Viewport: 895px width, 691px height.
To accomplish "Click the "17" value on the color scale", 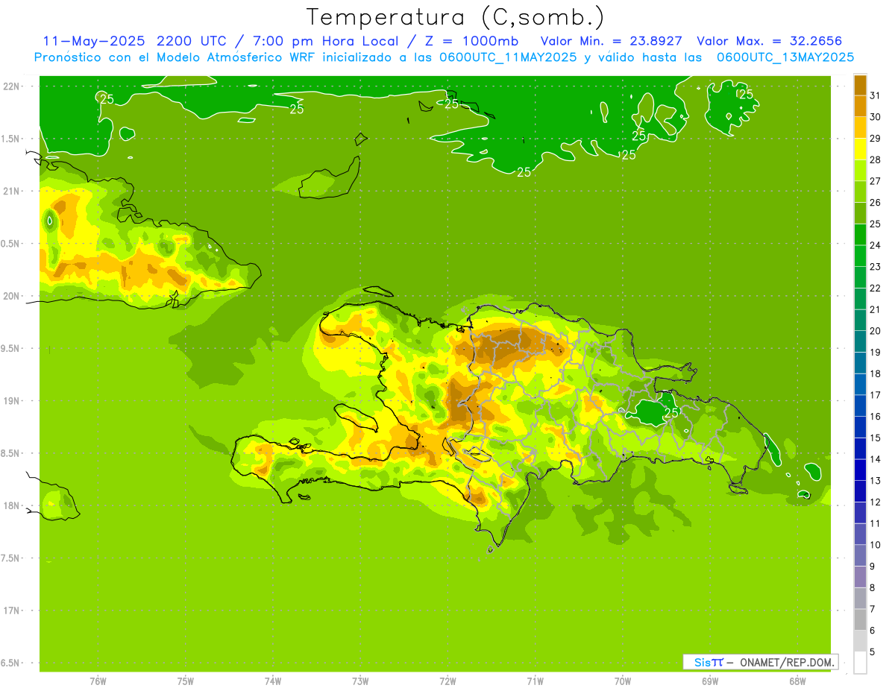I will coord(876,395).
